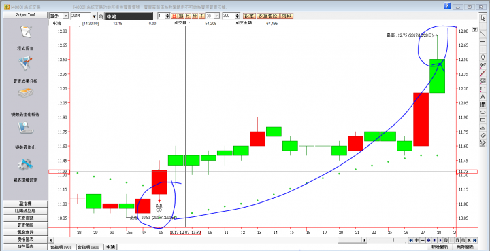The width and height of the screenshot is (490, 251).
Task: Select daily 日 period toggle
Action: [x=174, y=16]
